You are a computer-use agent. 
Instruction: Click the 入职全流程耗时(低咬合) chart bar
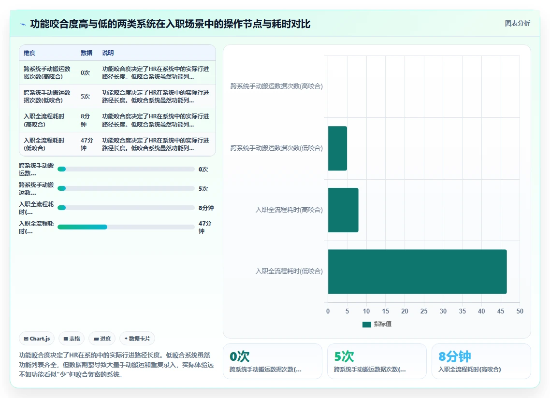(417, 271)
